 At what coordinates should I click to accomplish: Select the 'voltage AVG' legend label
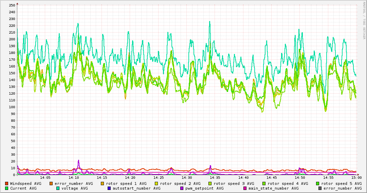(75, 188)
